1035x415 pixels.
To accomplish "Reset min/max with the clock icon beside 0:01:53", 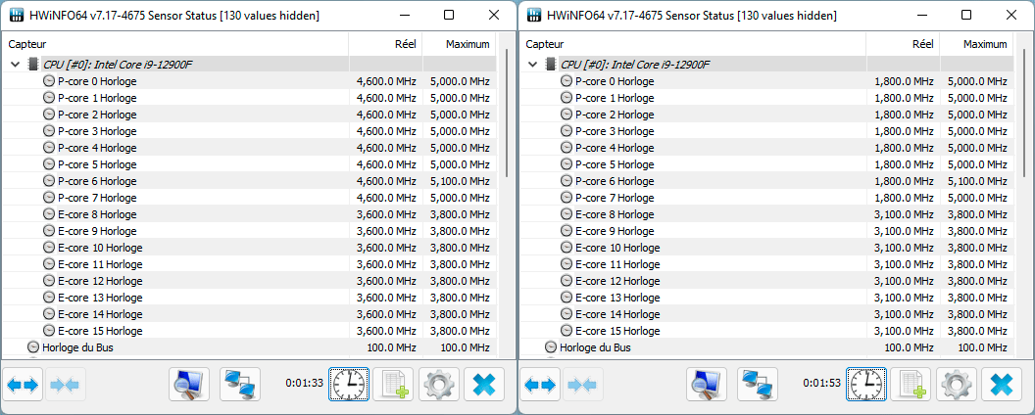I will pyautogui.click(x=866, y=386).
